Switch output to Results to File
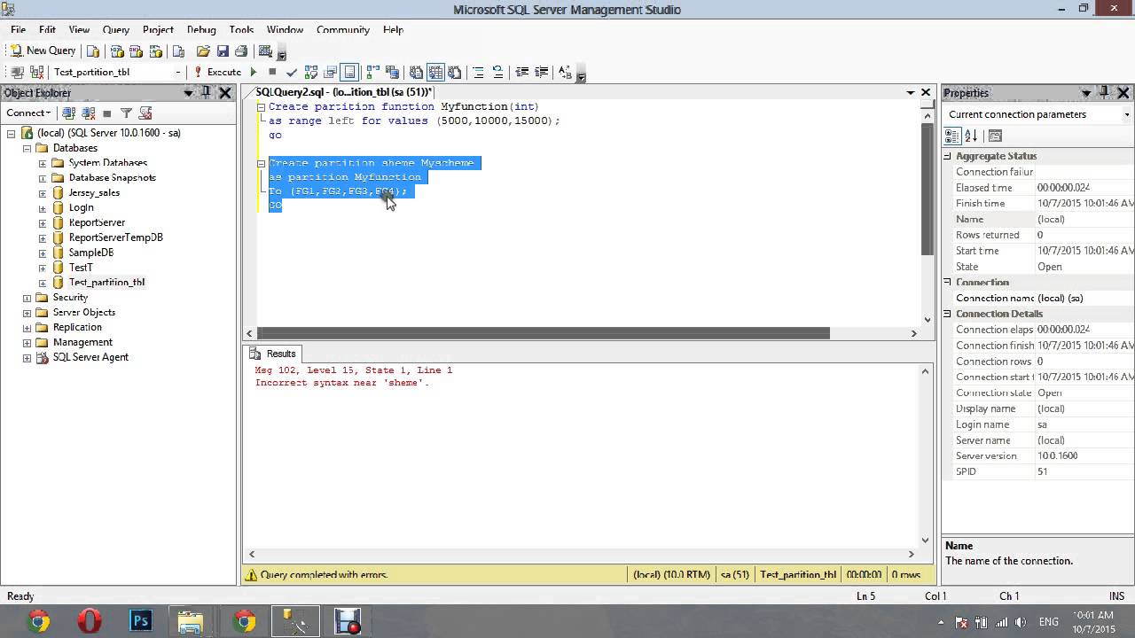Viewport: 1135px width, 638px height. pos(454,72)
